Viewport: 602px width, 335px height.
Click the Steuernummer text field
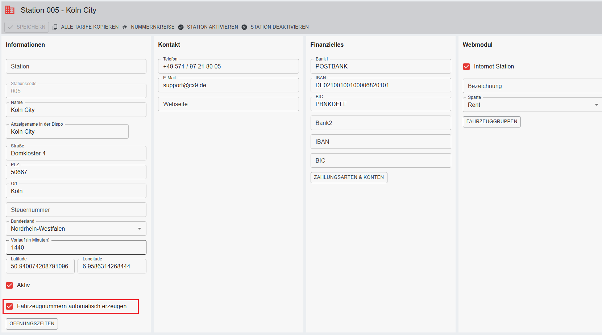coord(76,210)
